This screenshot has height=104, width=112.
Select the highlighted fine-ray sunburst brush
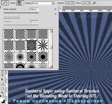tap(32, 35)
